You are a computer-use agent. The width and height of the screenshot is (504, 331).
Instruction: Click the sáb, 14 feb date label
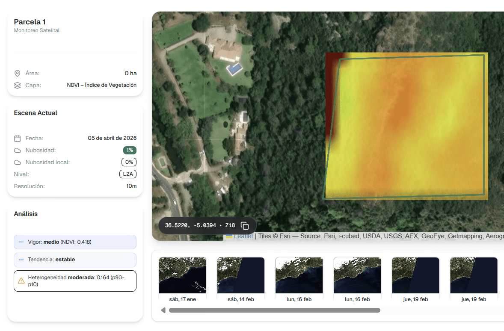pos(241,299)
